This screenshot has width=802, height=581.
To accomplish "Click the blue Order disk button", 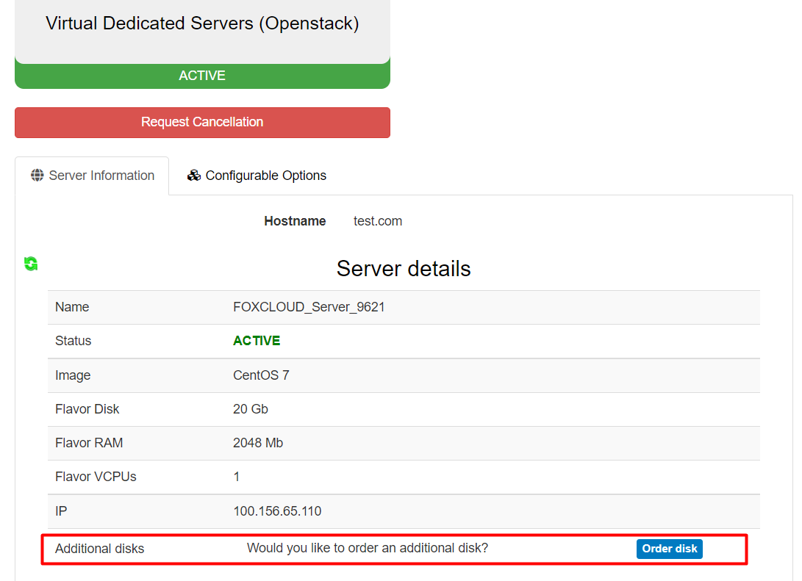I will point(669,549).
